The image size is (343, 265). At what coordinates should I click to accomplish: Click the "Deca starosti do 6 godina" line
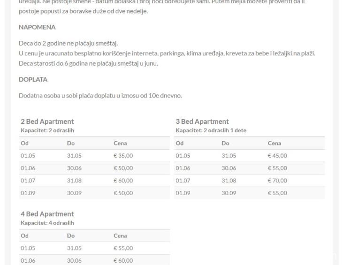(x=88, y=64)
